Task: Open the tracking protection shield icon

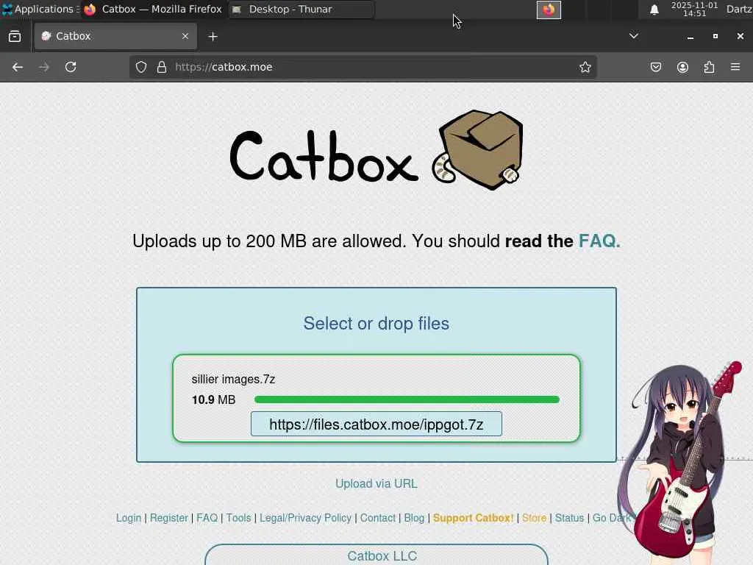Action: coord(140,67)
